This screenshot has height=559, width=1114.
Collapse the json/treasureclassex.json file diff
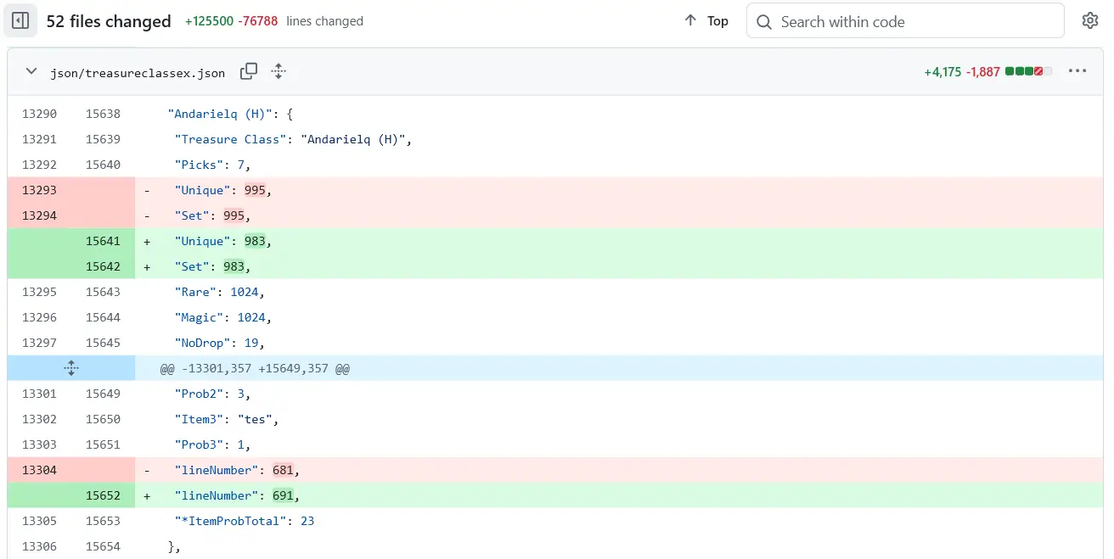coord(31,71)
